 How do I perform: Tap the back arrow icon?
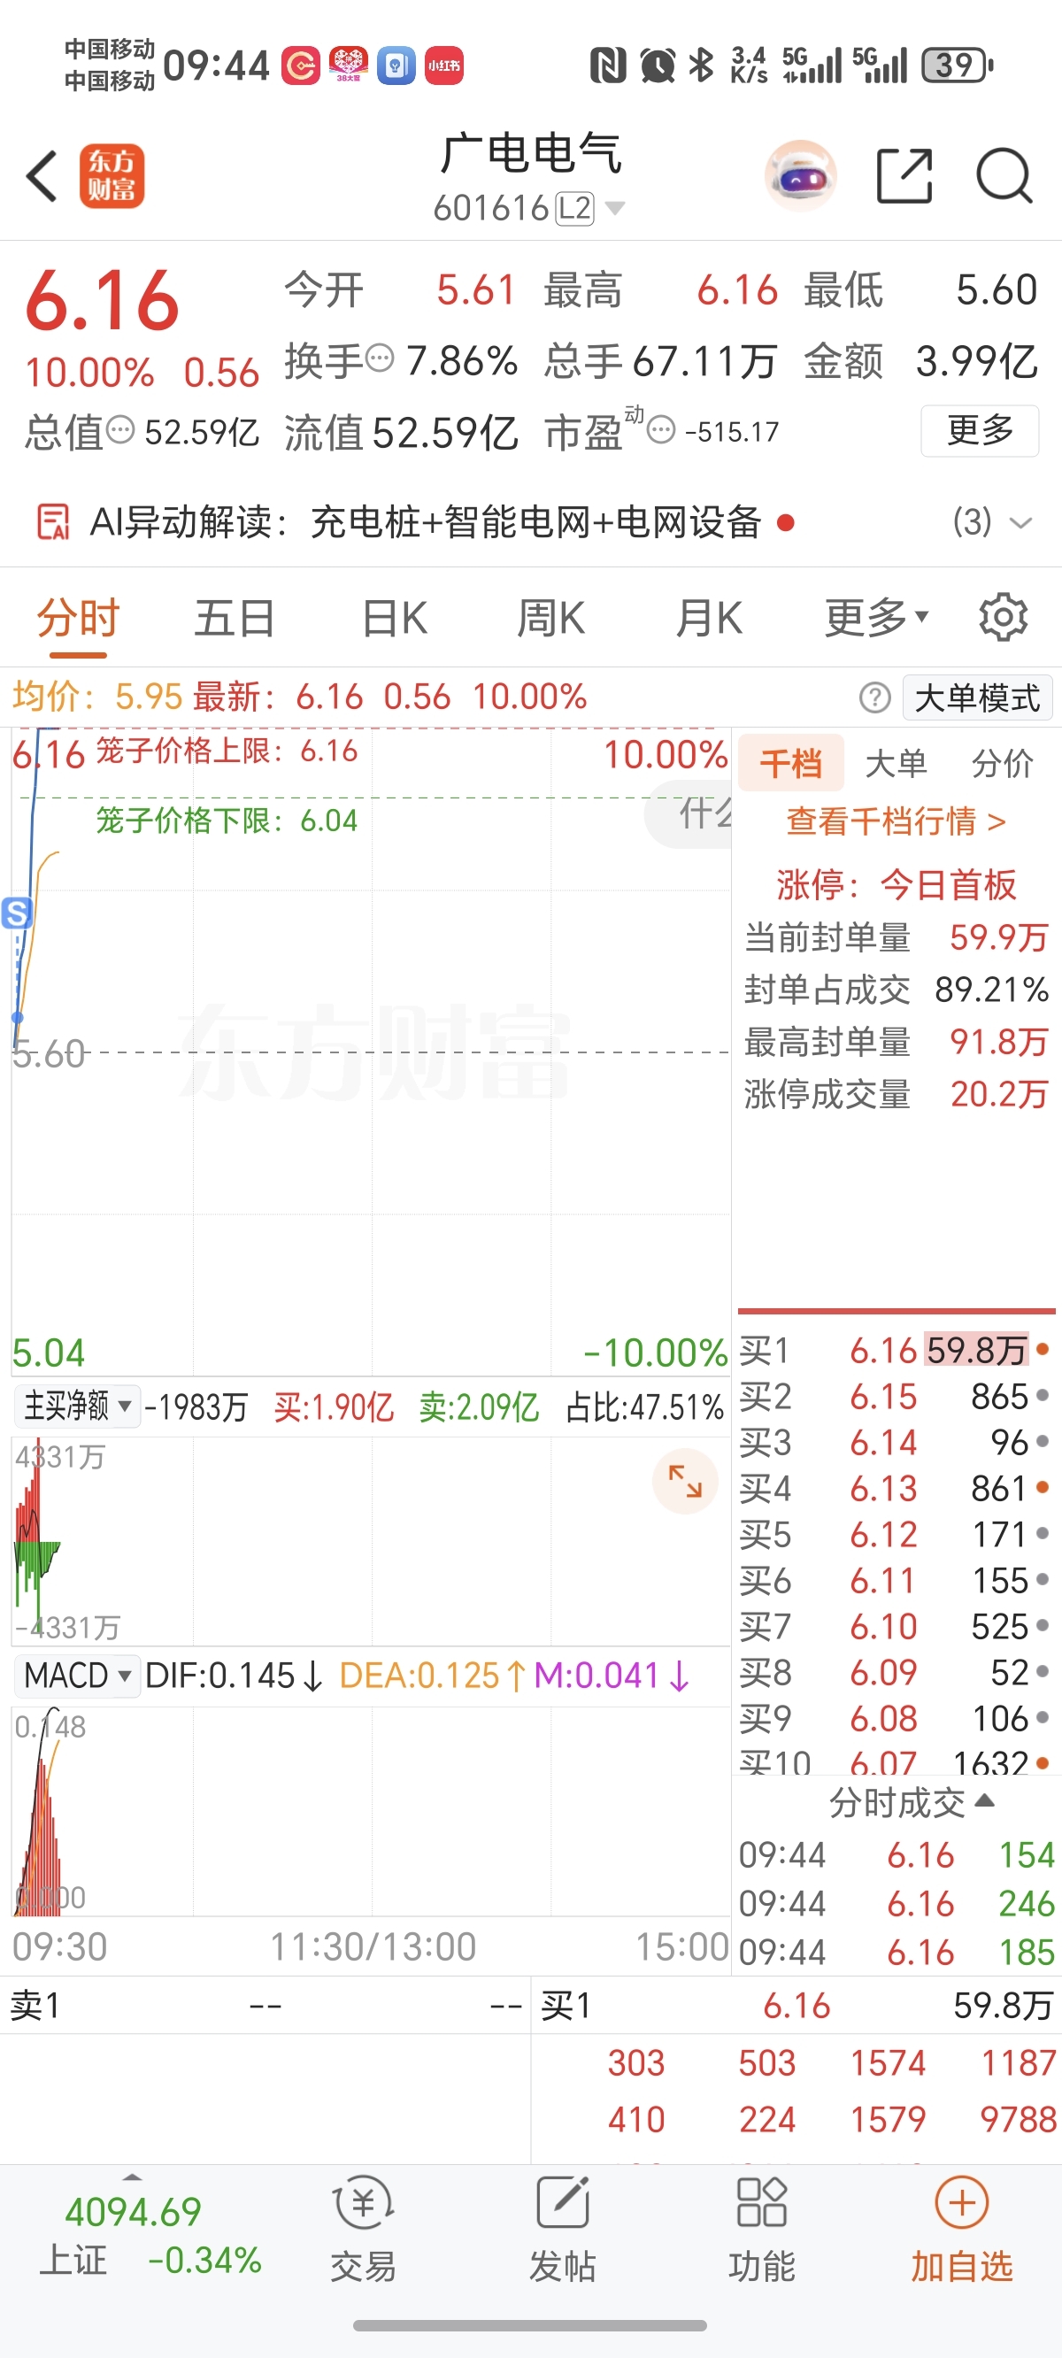tap(42, 176)
